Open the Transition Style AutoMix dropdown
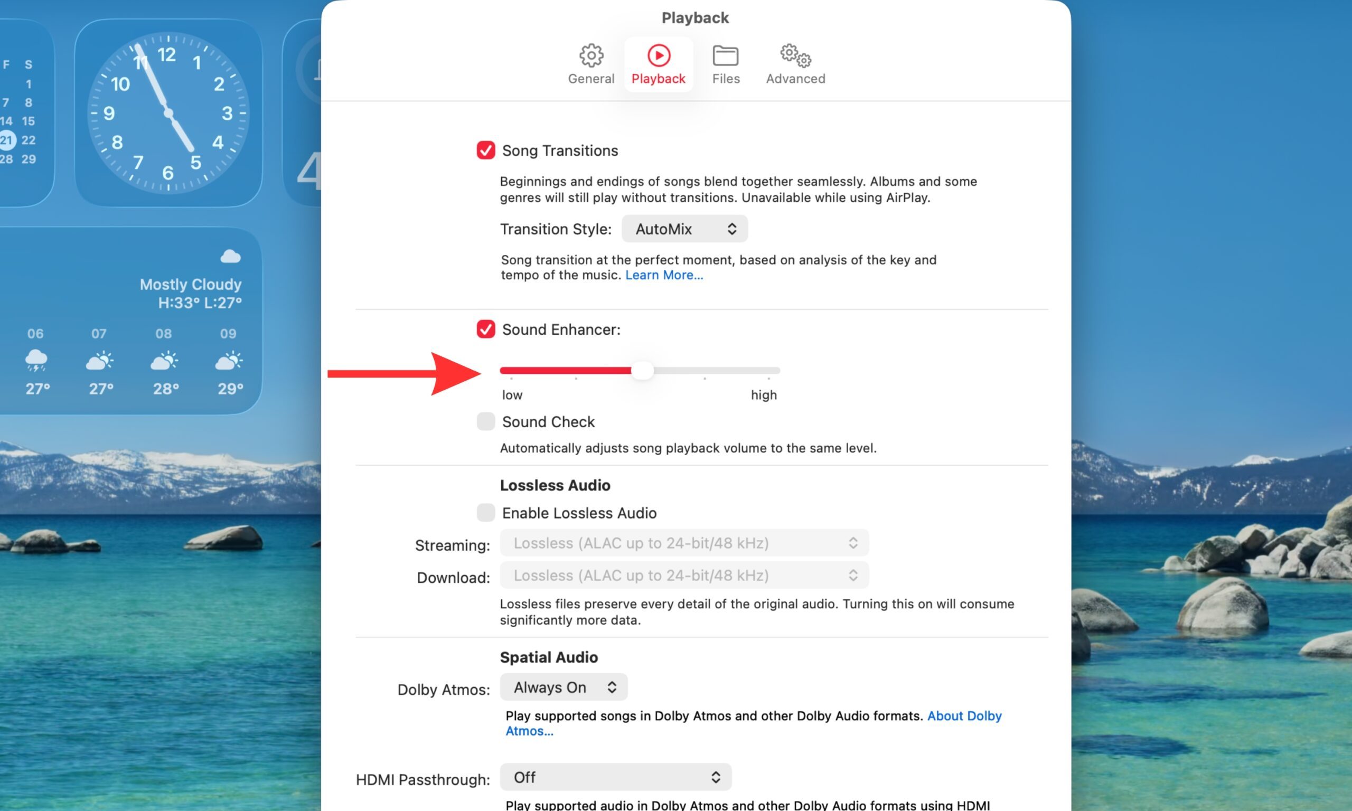The image size is (1352, 811). pyautogui.click(x=685, y=229)
